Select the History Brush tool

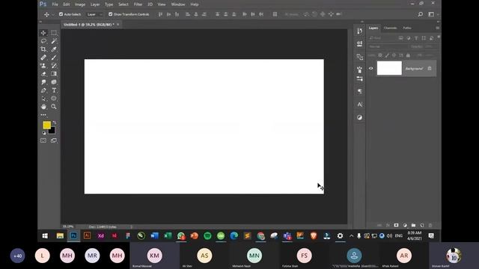tap(54, 66)
